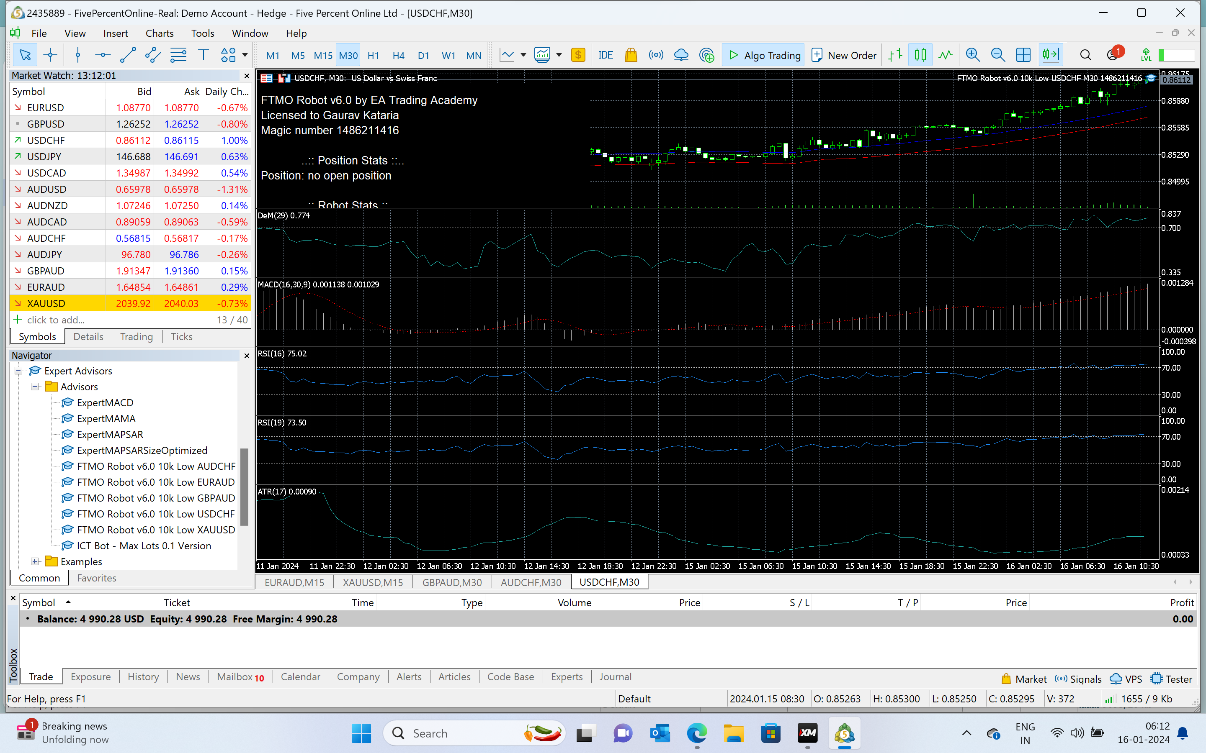Viewport: 1206px width, 753px height.
Task: Click 'click to add...' symbol field
Action: tap(56, 320)
